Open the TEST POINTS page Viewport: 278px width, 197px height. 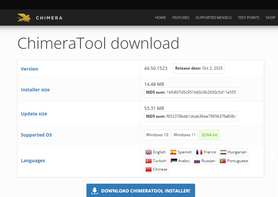click(248, 18)
